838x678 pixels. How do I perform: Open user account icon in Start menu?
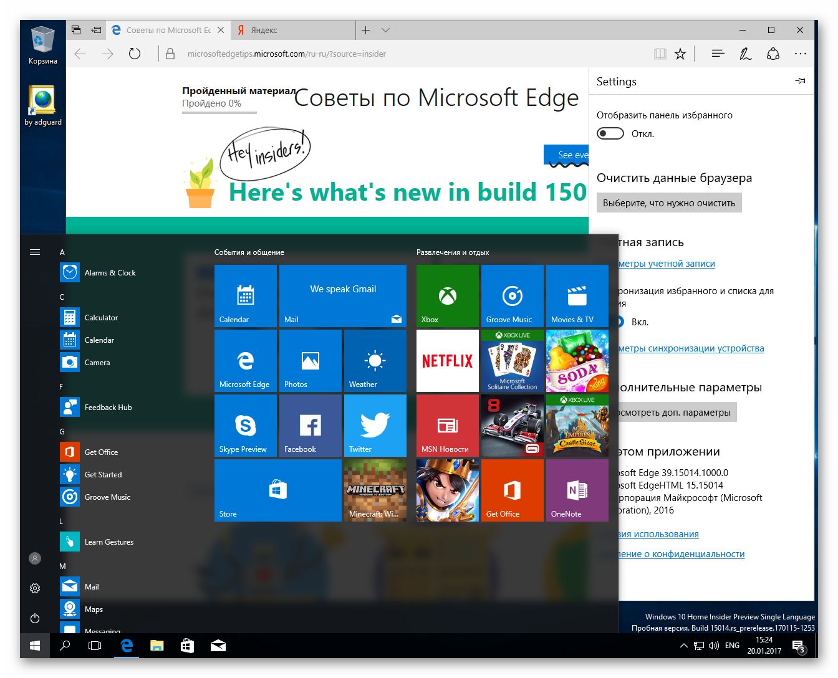[x=35, y=558]
